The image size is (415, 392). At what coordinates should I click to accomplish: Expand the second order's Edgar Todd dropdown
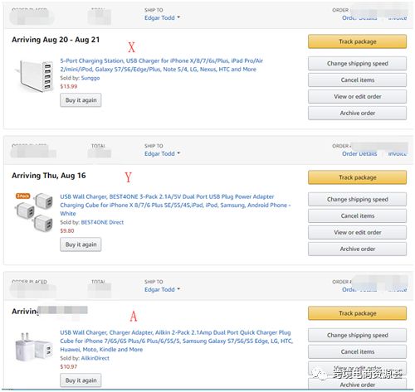162,153
